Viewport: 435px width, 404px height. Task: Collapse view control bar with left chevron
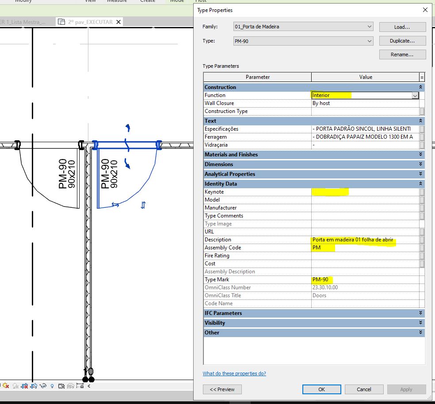point(89,386)
